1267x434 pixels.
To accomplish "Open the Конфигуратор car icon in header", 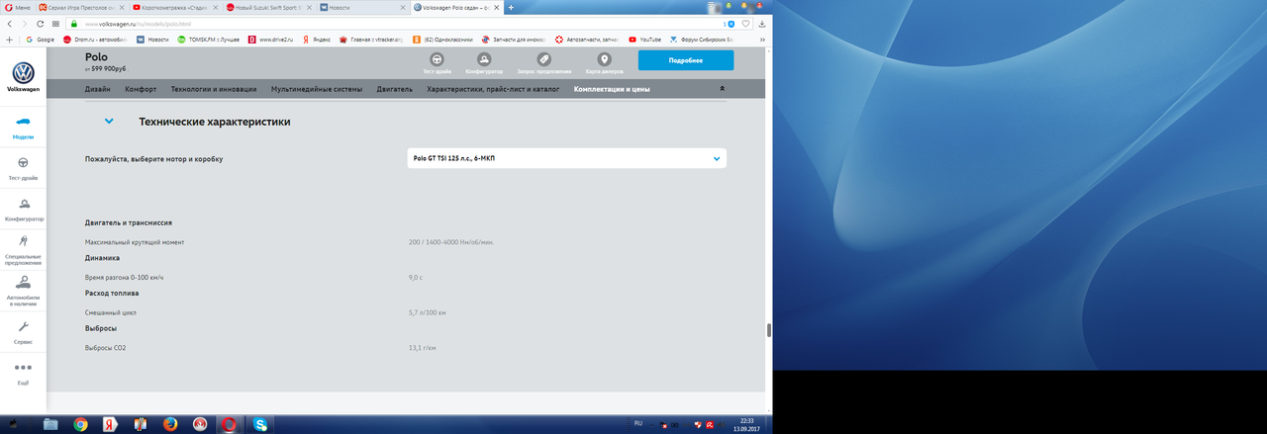I will pos(484,59).
